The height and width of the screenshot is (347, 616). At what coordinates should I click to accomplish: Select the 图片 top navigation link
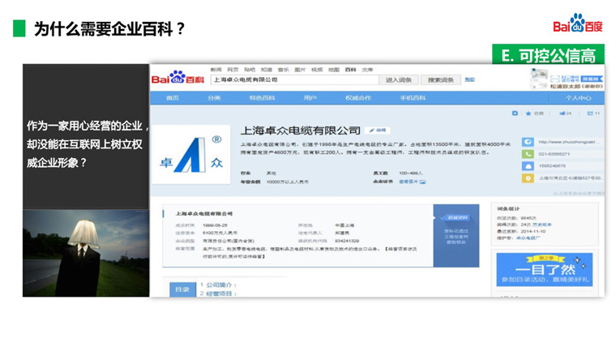[300, 70]
